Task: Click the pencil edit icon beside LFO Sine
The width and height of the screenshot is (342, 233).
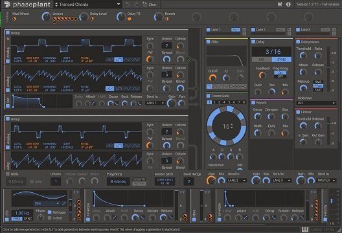Action: tap(64, 203)
